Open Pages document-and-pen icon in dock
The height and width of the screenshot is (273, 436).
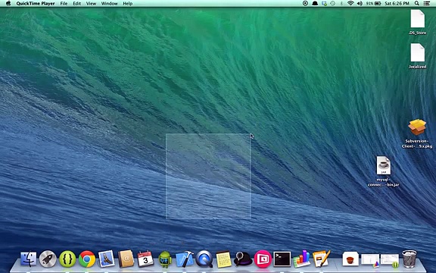click(x=321, y=259)
